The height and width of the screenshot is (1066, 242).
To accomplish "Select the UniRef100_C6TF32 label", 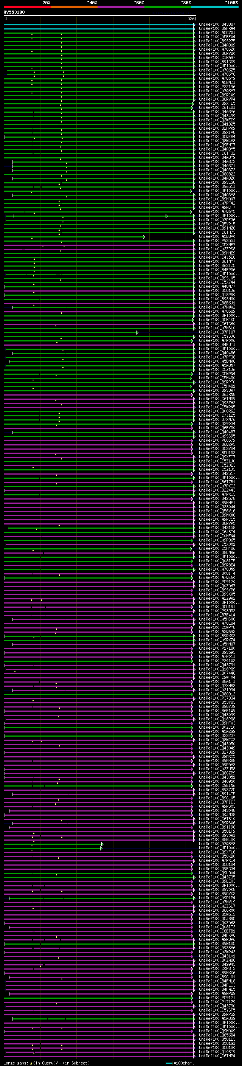I will (x=217, y=153).
